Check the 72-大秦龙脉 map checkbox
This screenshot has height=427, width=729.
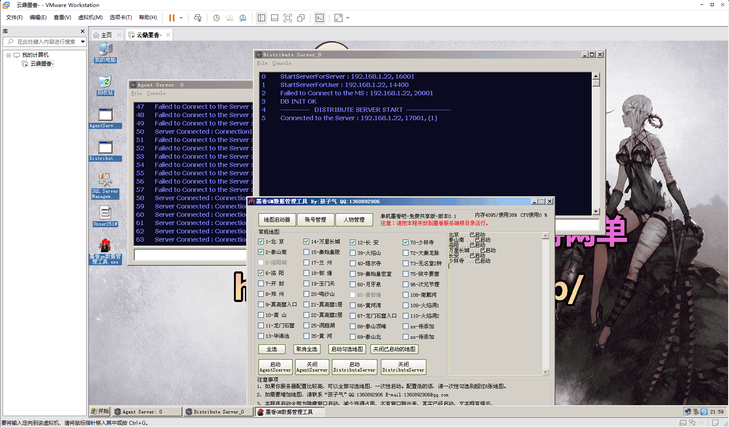pyautogui.click(x=406, y=253)
